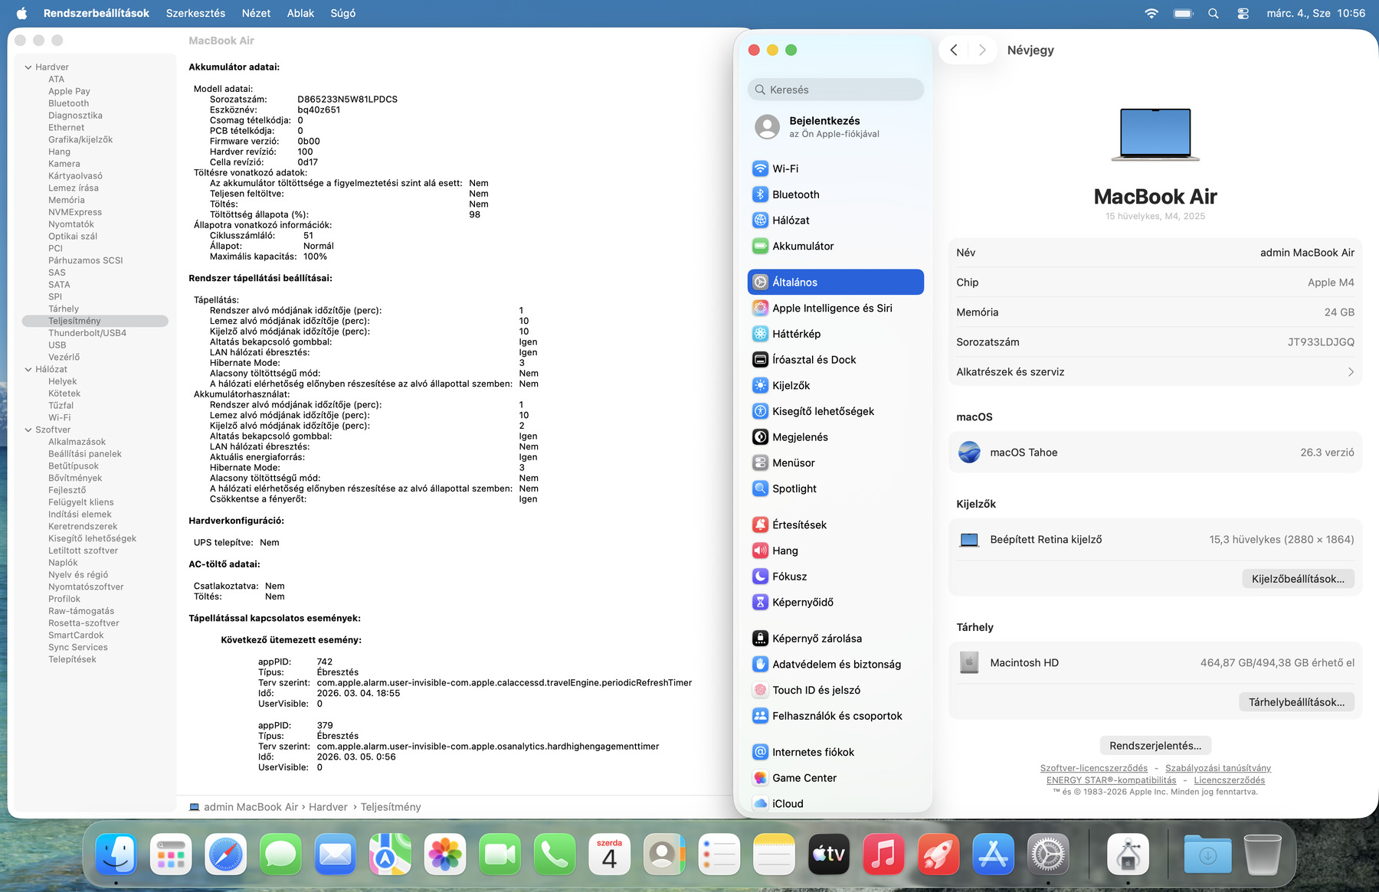This screenshot has height=892, width=1379.
Task: Click the Keresés search field
Action: click(x=835, y=90)
